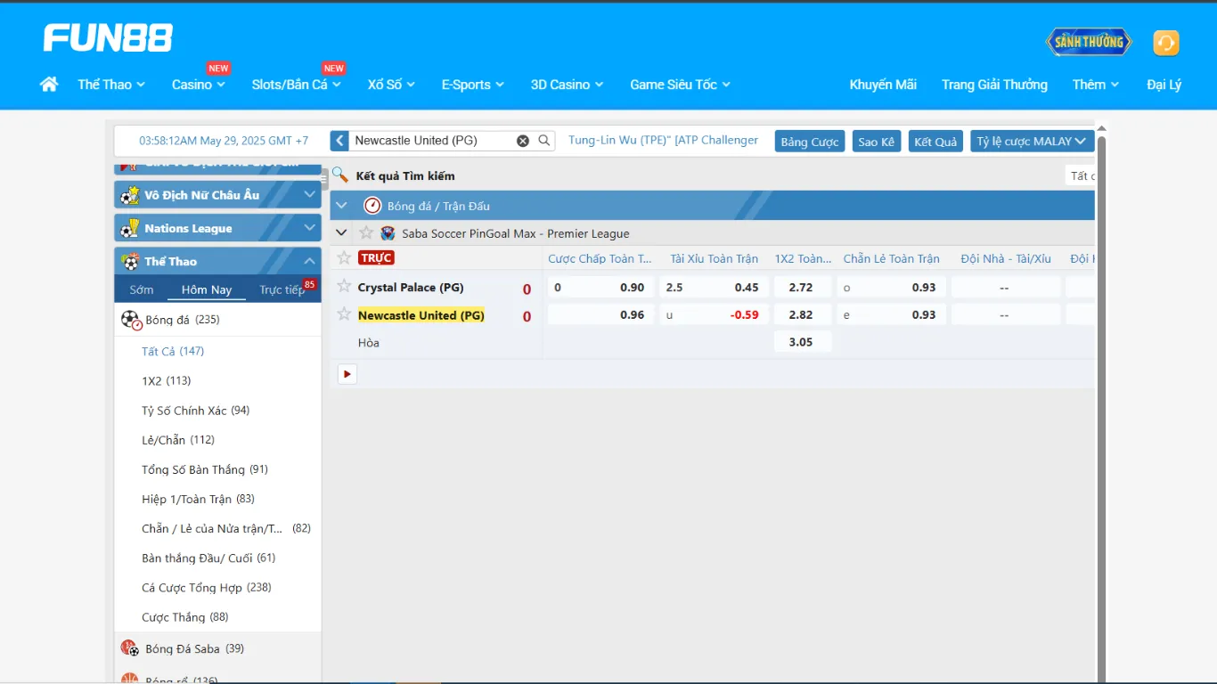Clear the Newcastle United search text
This screenshot has height=684, width=1217.
pyautogui.click(x=523, y=141)
